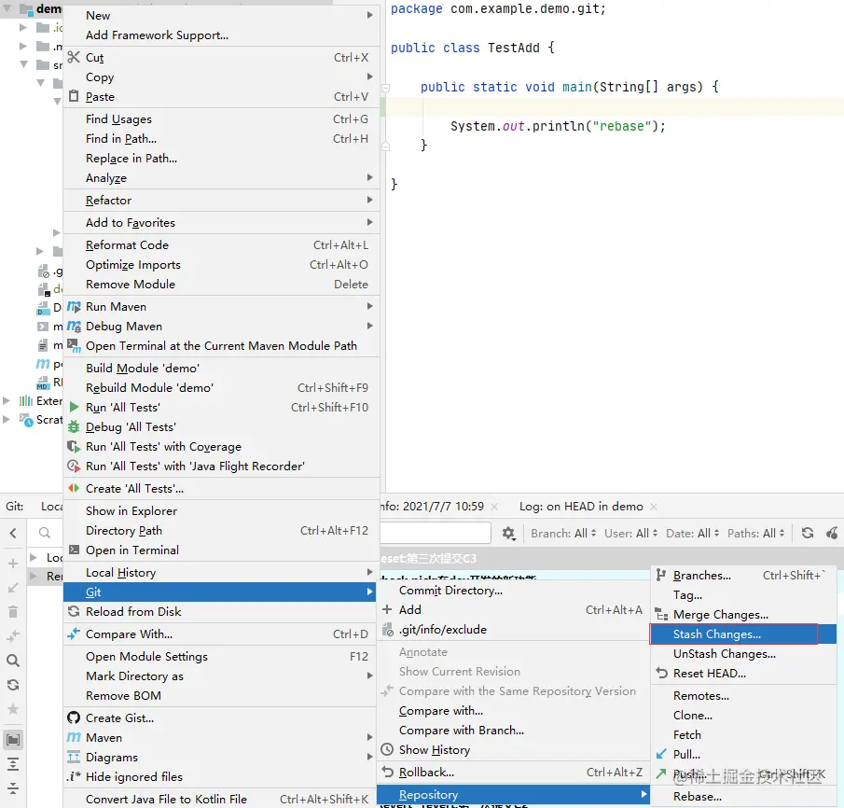Expand the Analyze submenu arrow
The width and height of the screenshot is (844, 808).
pyautogui.click(x=370, y=177)
